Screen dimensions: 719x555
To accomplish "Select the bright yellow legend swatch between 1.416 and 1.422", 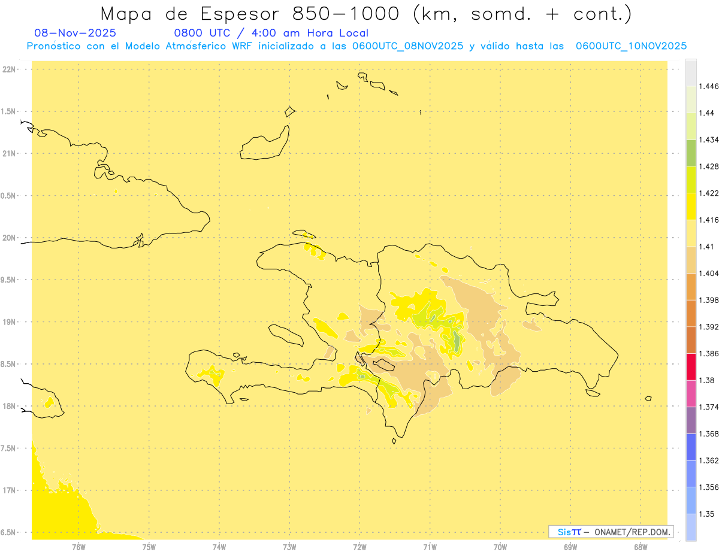I will coord(691,206).
